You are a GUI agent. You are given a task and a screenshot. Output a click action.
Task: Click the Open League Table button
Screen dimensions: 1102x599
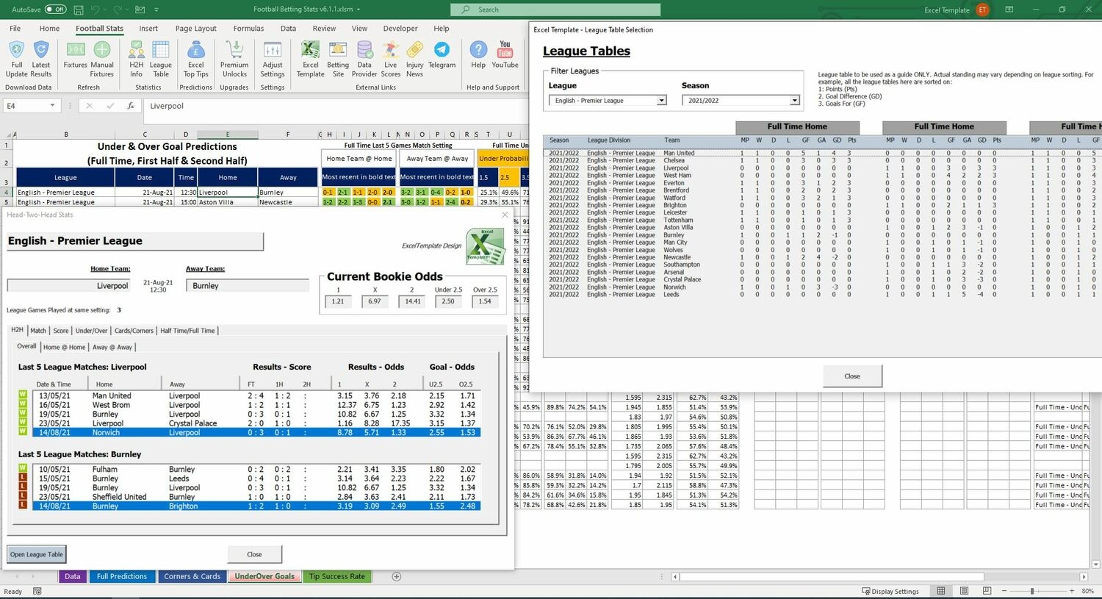coord(35,553)
